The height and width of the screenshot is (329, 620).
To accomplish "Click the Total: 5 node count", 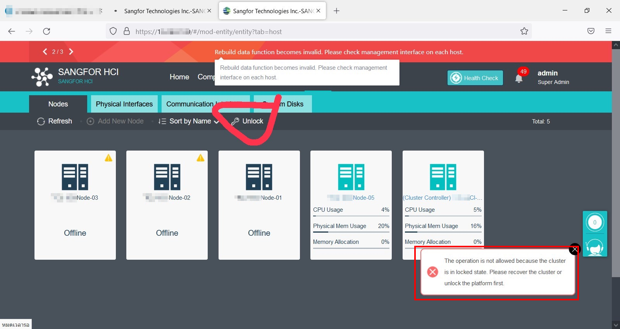I will [x=541, y=122].
